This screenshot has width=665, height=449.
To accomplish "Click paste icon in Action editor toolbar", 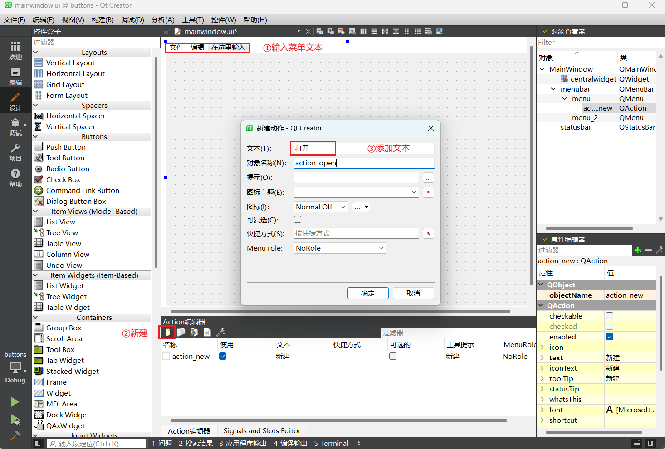I will (194, 333).
